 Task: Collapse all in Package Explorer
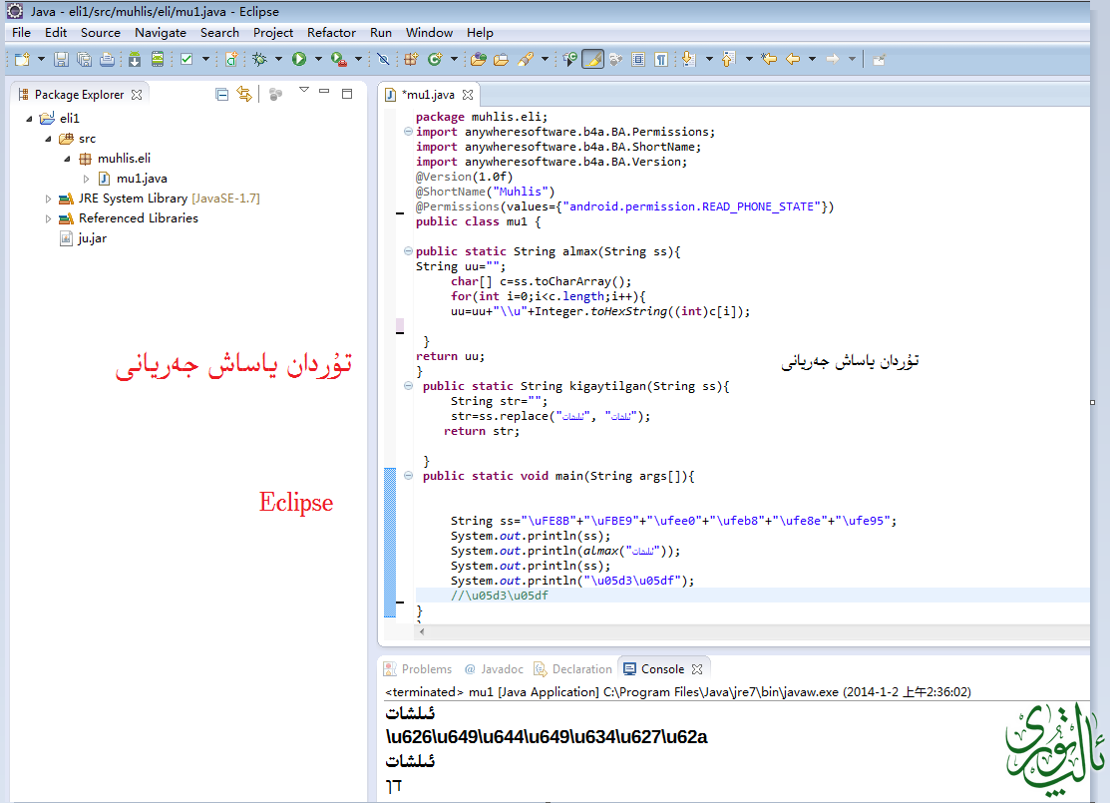click(x=221, y=94)
